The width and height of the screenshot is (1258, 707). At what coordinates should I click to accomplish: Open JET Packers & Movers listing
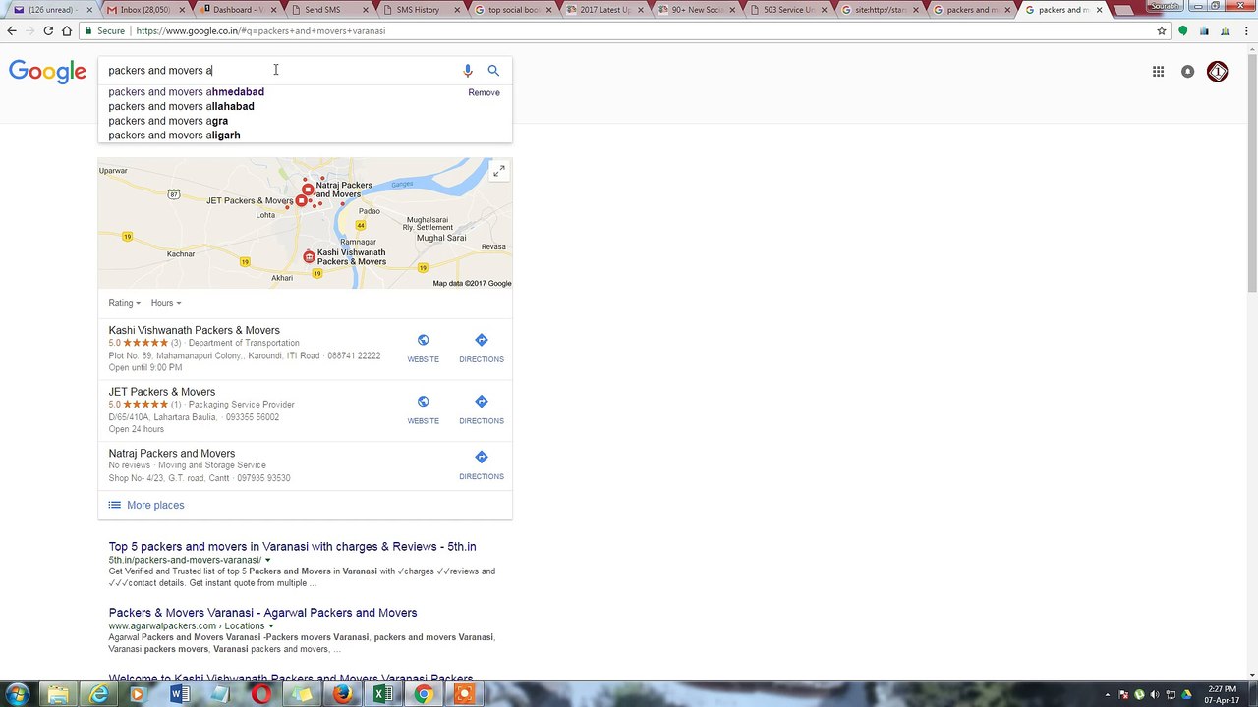click(x=162, y=392)
